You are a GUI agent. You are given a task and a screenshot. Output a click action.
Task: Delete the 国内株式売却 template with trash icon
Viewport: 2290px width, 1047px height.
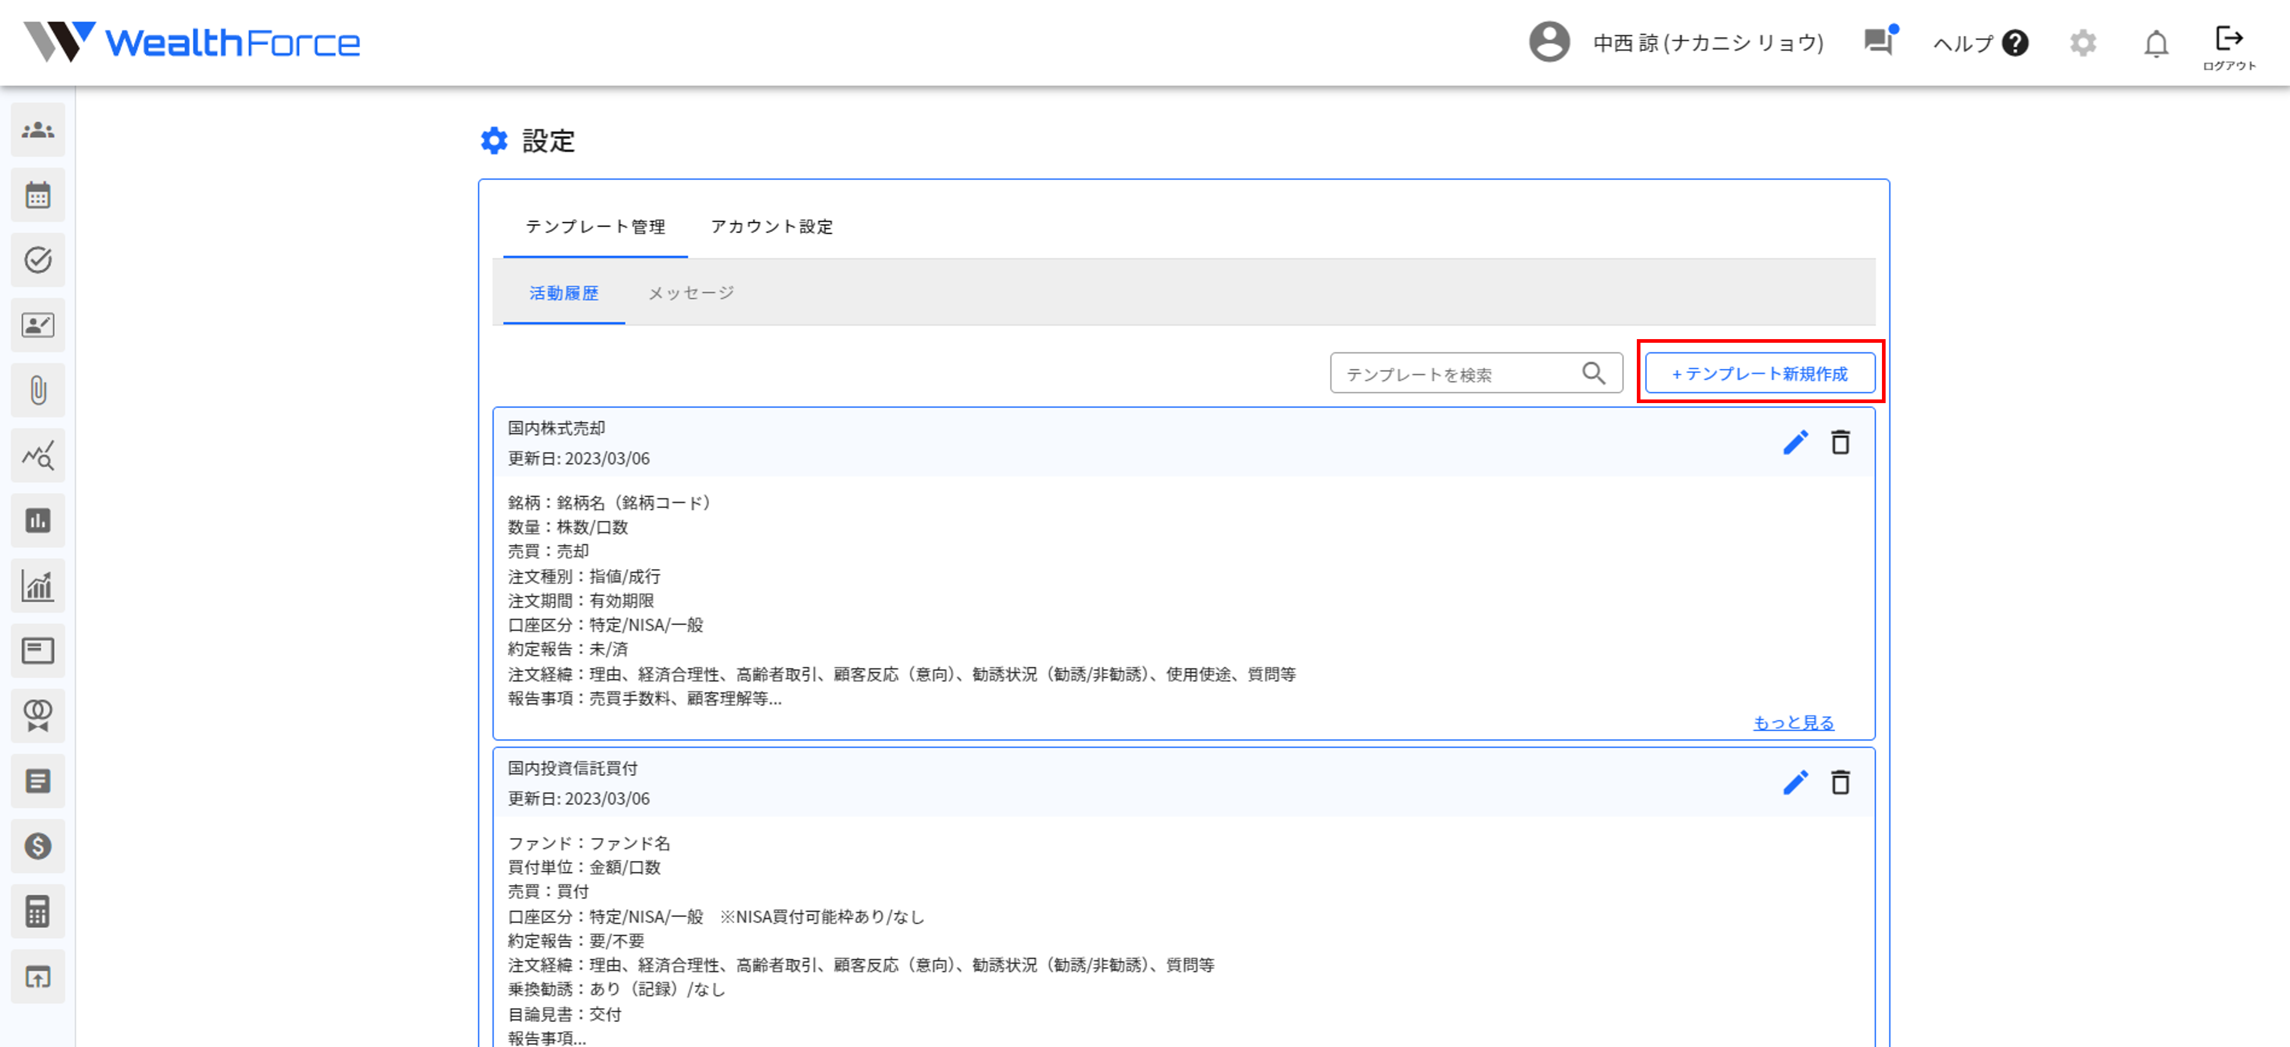coord(1840,442)
